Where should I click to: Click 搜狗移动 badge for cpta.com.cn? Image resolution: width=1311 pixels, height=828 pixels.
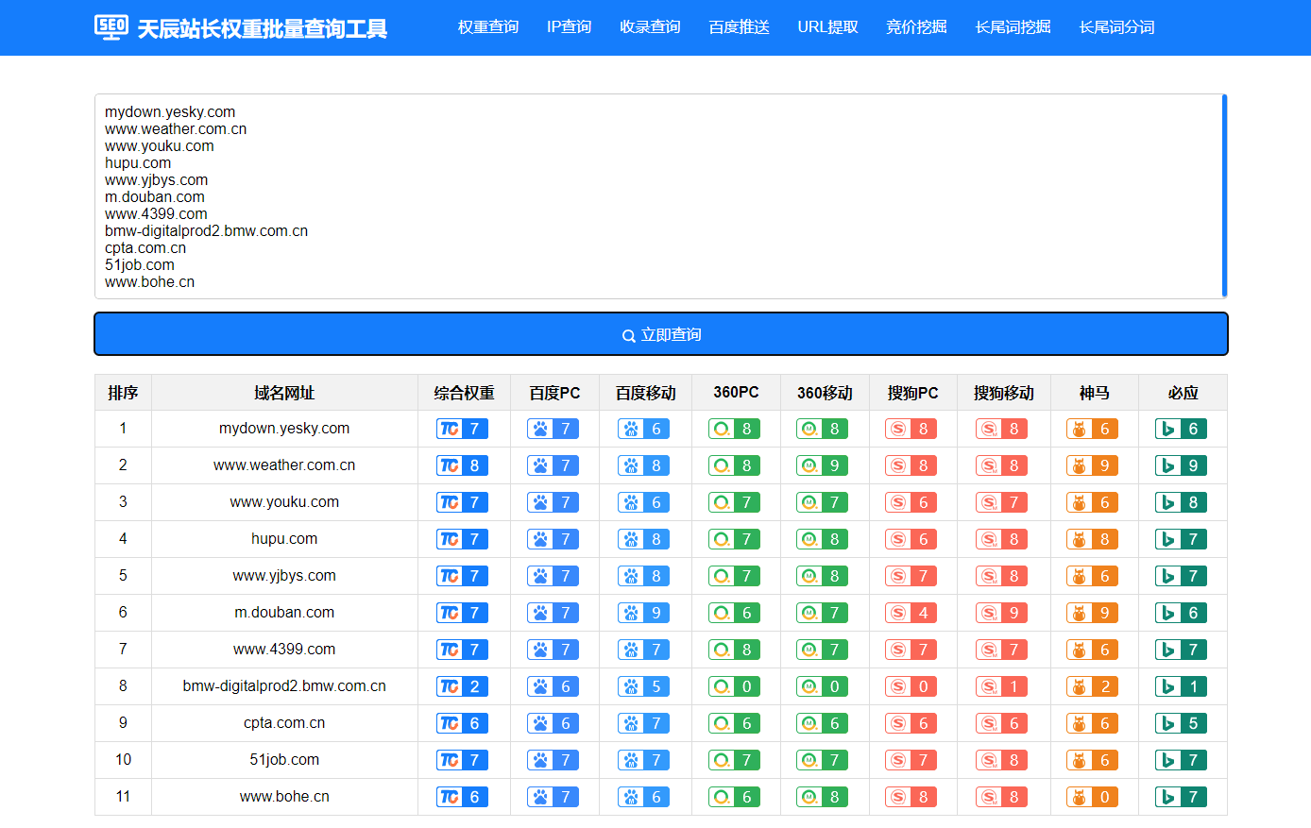[1002, 723]
